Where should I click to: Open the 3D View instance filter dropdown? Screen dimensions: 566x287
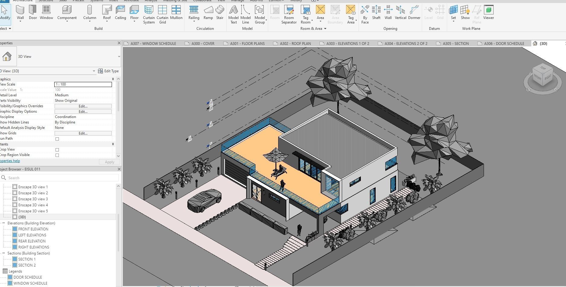(x=94, y=71)
